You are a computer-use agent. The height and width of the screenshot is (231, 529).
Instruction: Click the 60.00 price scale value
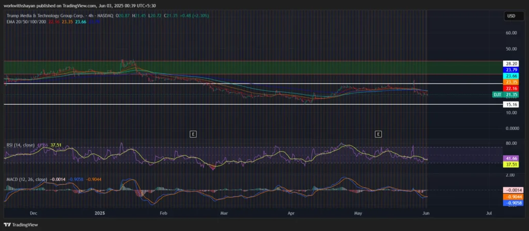(511, 32)
